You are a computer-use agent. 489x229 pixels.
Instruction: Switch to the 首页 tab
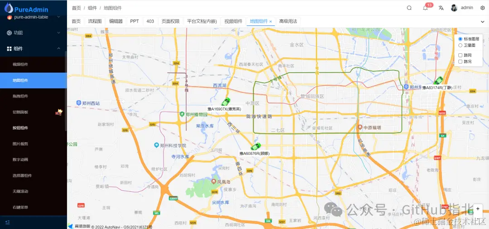(x=76, y=21)
